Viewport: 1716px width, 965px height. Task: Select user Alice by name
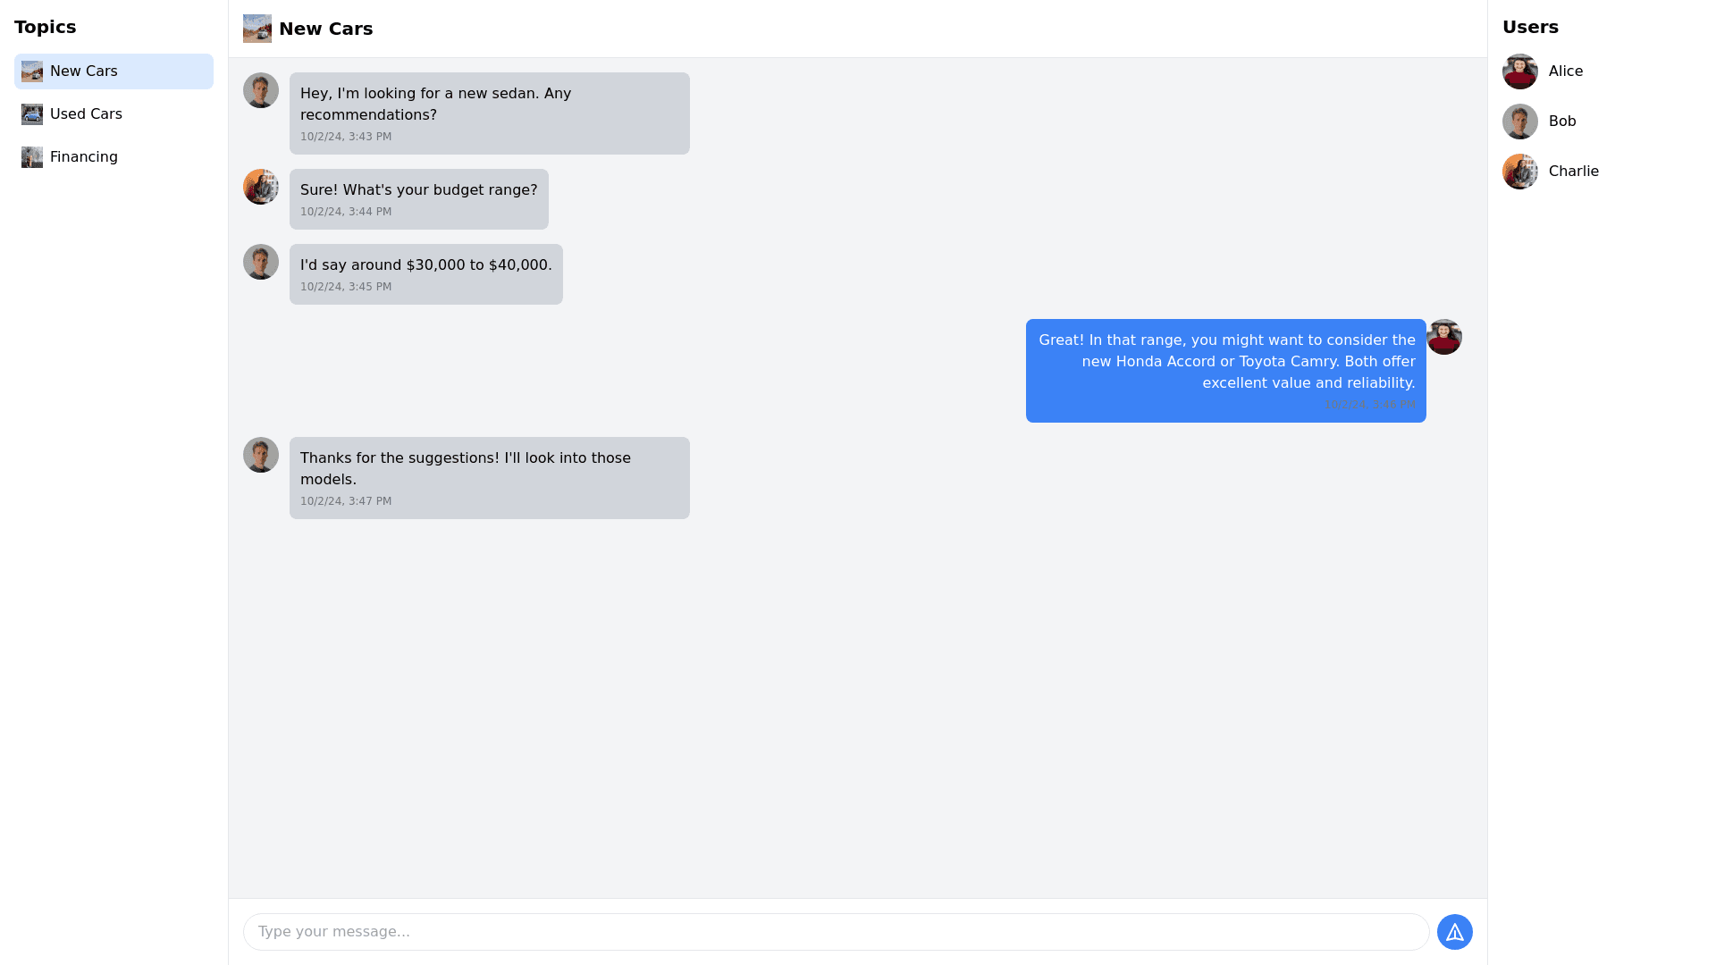(1565, 71)
